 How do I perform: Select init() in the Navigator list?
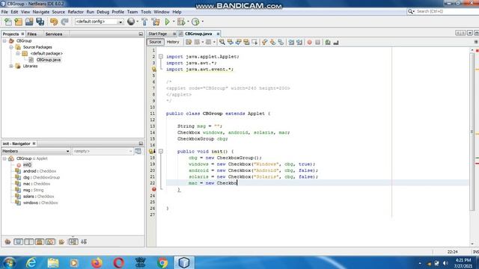(x=27, y=164)
